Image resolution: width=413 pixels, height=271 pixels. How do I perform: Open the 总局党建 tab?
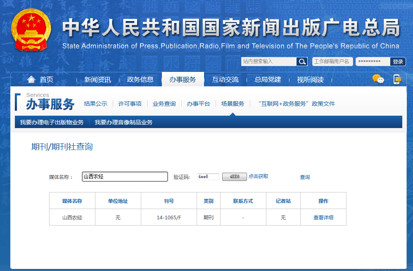[x=268, y=80]
